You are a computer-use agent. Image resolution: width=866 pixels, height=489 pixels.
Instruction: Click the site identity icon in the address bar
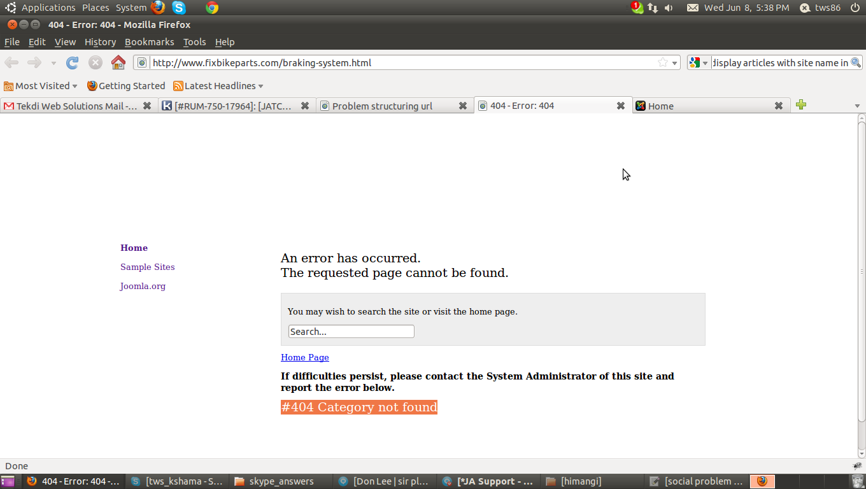pos(141,62)
